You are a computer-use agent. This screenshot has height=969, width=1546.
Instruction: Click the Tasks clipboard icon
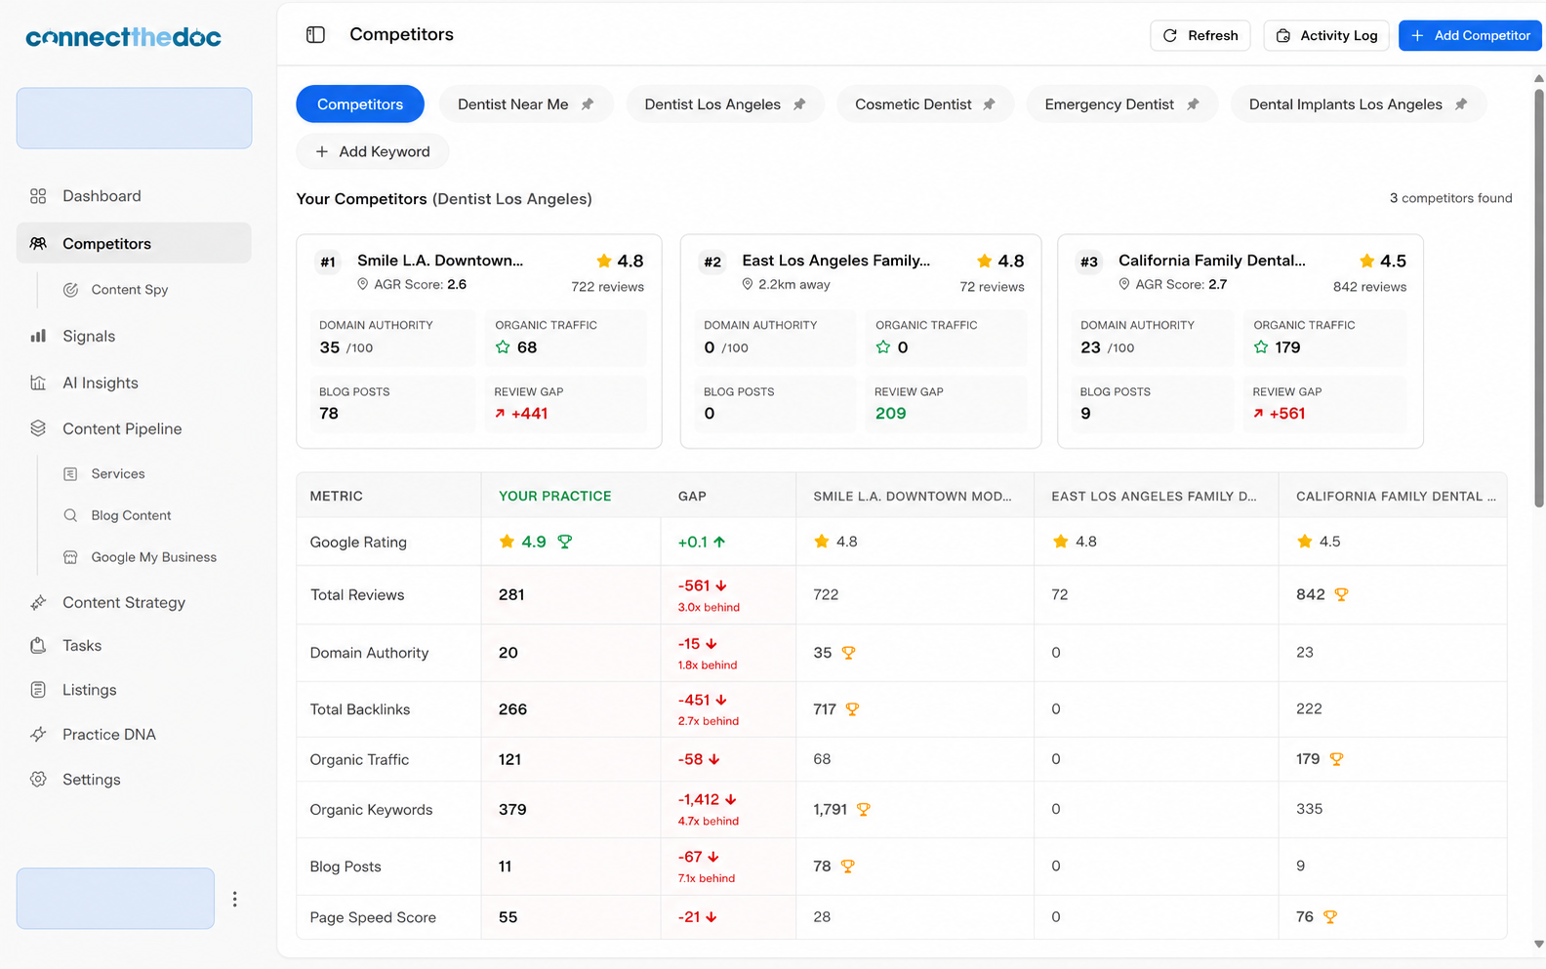click(x=38, y=646)
